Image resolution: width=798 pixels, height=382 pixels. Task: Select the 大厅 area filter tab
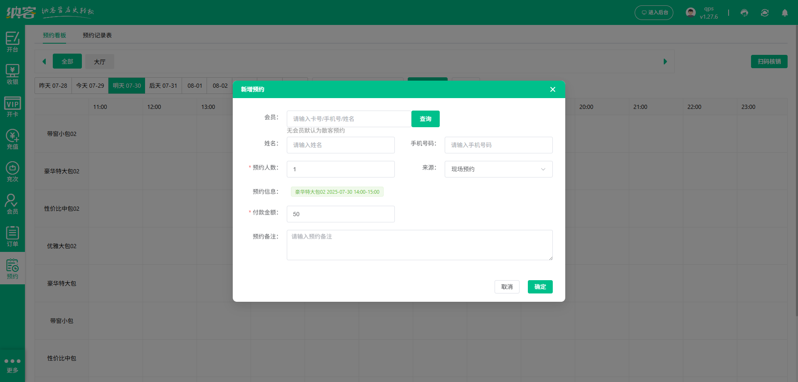(99, 61)
